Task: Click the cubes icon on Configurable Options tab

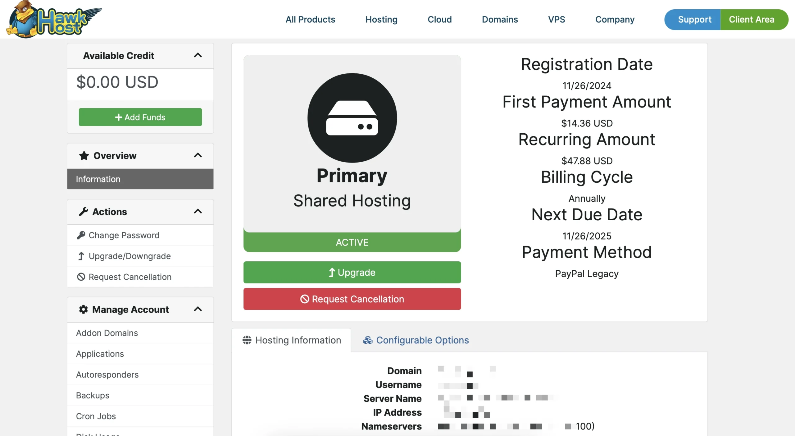Action: click(368, 340)
